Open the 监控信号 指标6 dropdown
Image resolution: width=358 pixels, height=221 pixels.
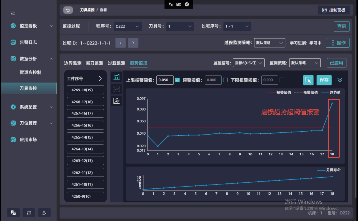(249, 63)
